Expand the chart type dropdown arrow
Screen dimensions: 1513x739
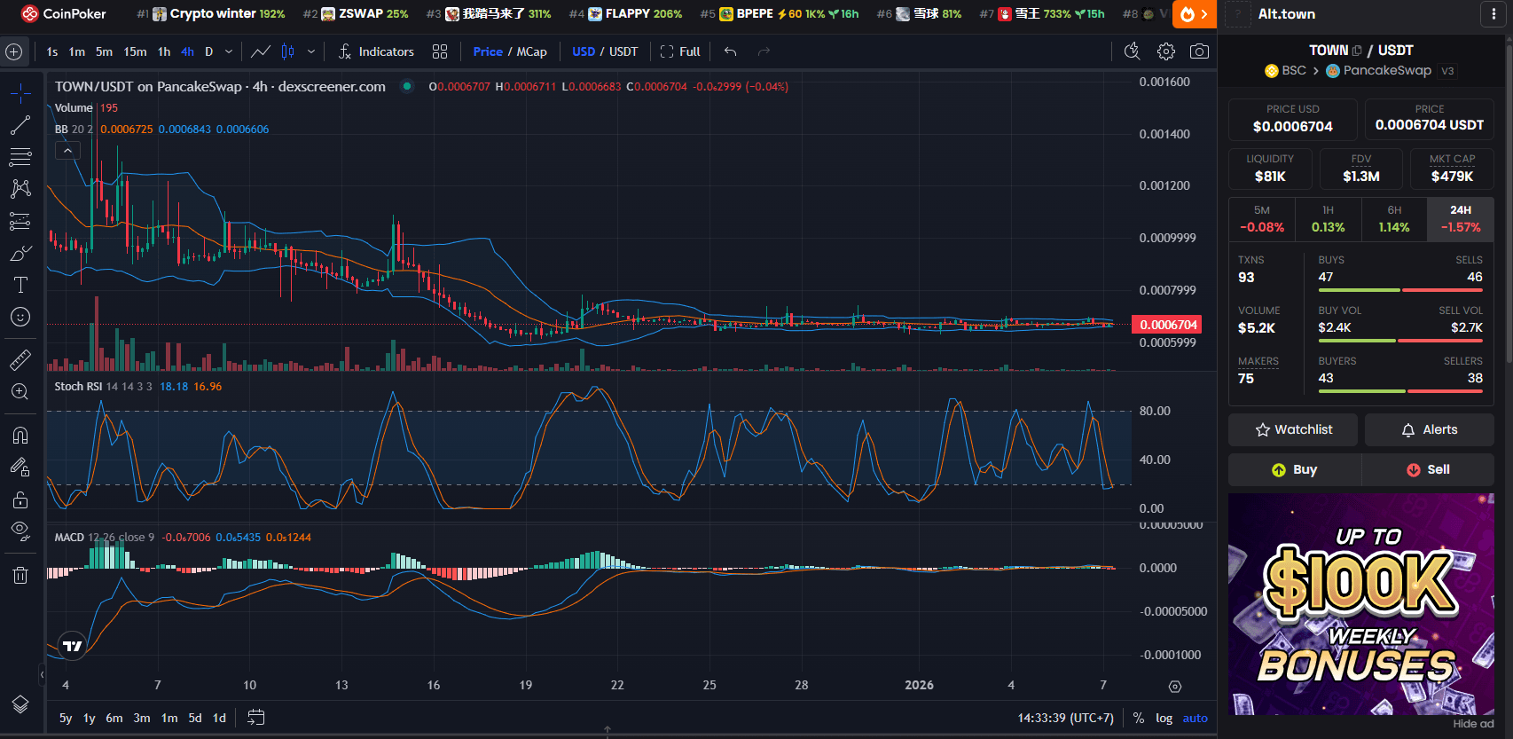click(311, 51)
